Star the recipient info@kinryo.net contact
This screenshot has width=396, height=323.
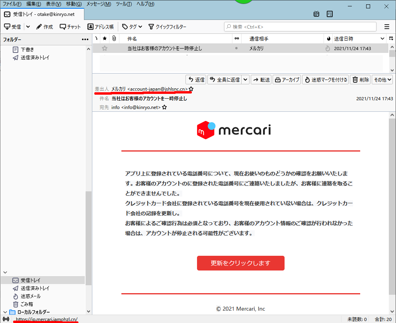(x=164, y=107)
